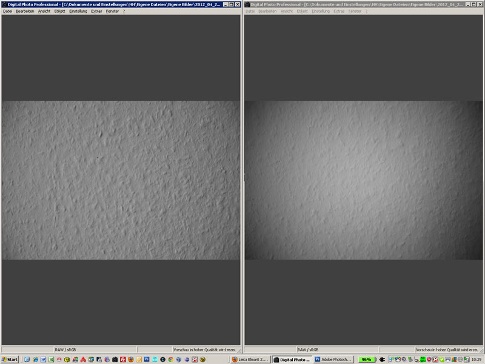
Task: Open the Ansicht menu in left window
Action: (x=44, y=11)
